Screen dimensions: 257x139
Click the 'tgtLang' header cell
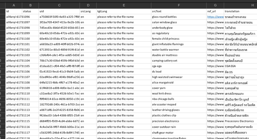click(x=124, y=11)
